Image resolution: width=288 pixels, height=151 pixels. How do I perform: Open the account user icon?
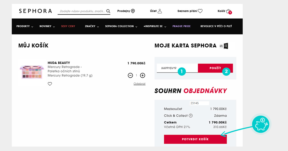pos(160,11)
